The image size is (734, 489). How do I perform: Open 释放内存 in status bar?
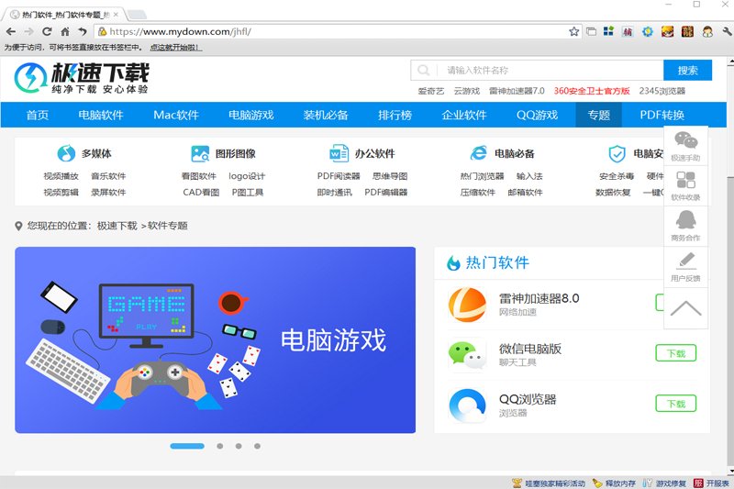click(x=614, y=483)
